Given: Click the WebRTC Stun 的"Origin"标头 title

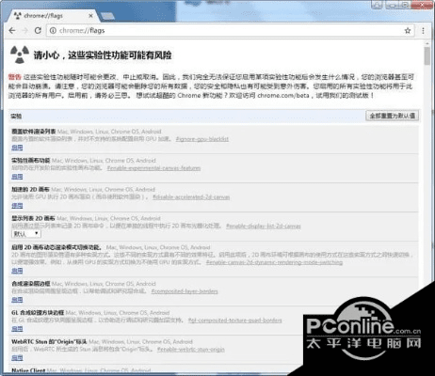Looking at the screenshot, I should [49, 342].
